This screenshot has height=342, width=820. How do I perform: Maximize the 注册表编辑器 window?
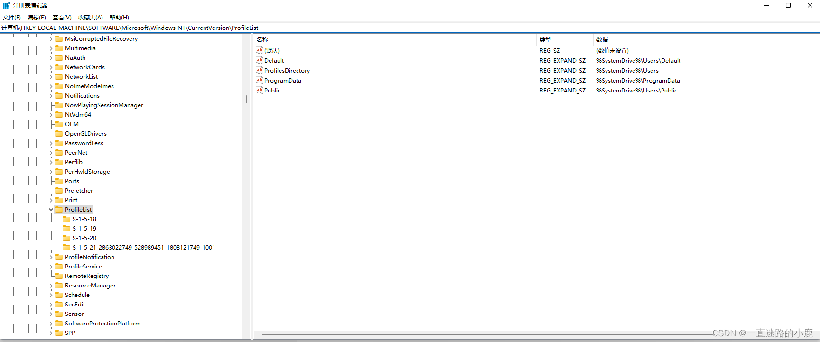[788, 5]
